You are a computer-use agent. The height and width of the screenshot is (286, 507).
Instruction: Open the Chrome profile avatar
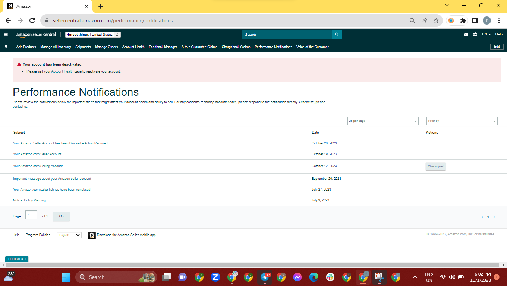(487, 20)
